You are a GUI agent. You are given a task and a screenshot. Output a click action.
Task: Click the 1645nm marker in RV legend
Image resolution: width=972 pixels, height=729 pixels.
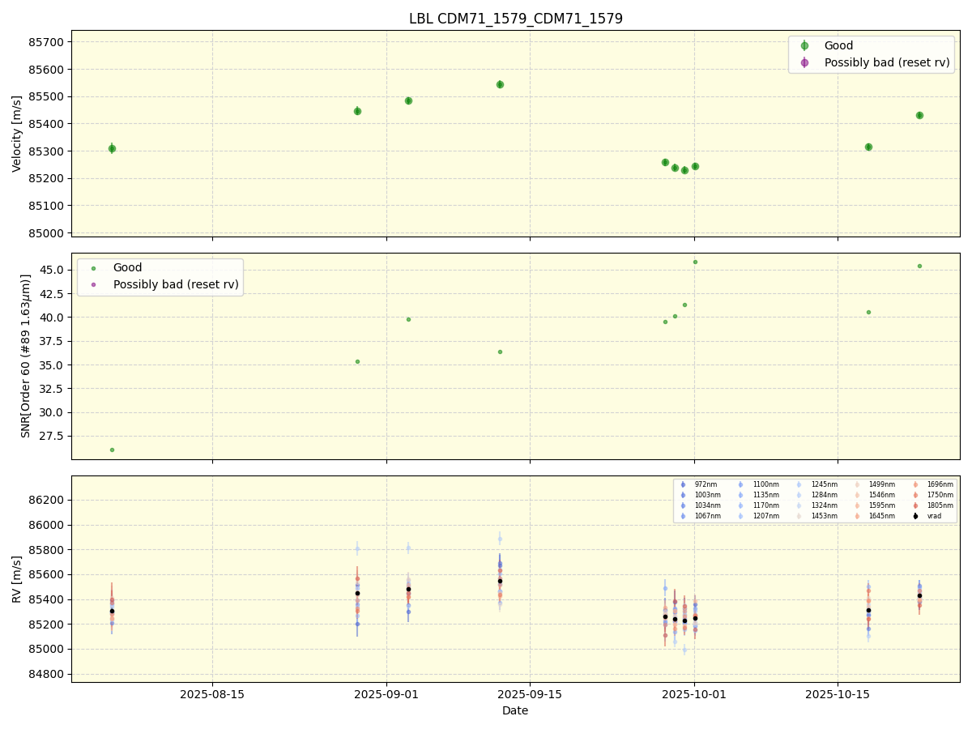(858, 516)
